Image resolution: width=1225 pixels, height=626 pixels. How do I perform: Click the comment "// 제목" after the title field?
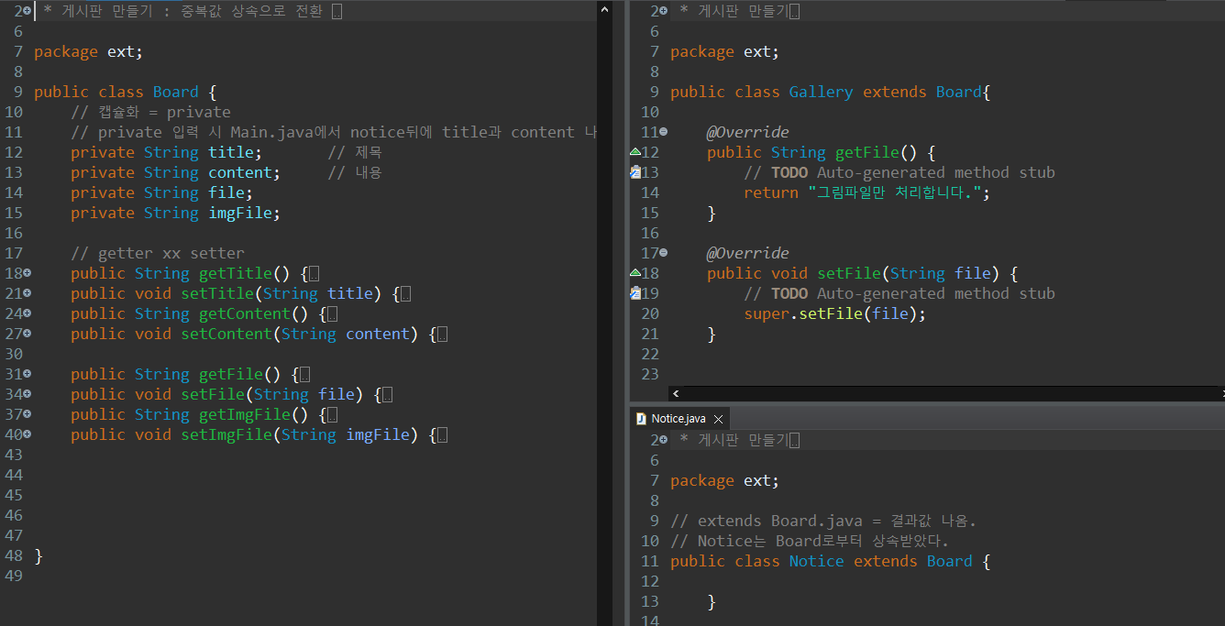[x=355, y=152]
